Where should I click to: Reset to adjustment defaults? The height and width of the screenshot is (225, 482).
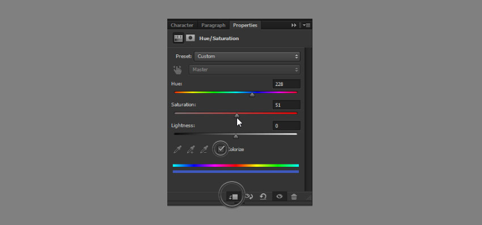[x=263, y=197]
